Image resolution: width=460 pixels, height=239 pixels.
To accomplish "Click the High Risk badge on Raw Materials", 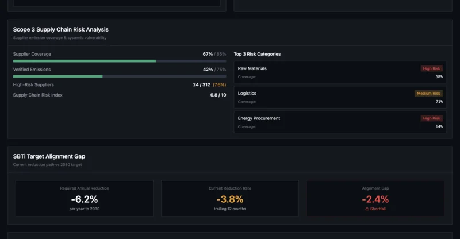I will click(431, 68).
